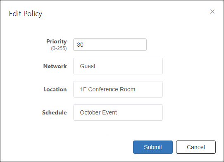Cancel the policy edit
The image size is (224, 162).
pos(196,147)
